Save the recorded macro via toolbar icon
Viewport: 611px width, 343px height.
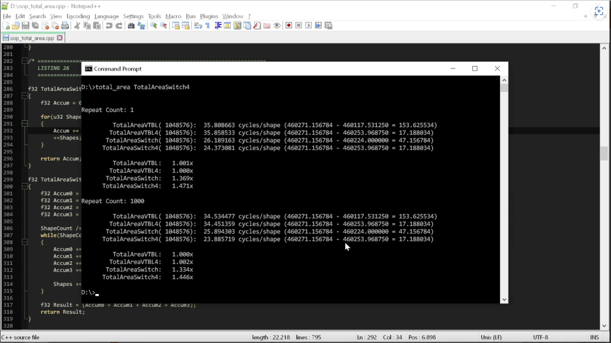(x=329, y=25)
